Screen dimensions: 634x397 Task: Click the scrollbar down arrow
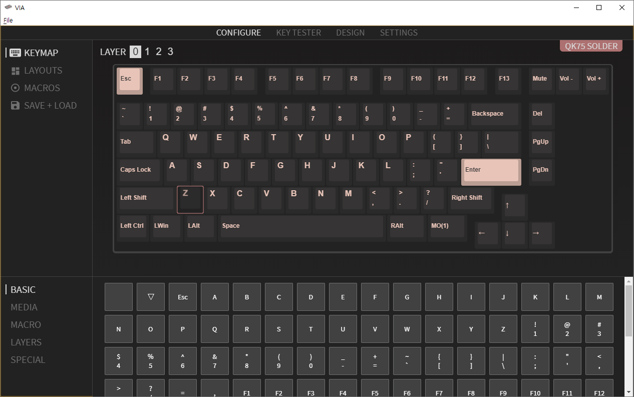629,391
